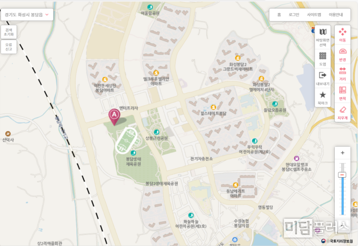Expand the 경기도 화성시 봉담읍 dropdown
358x246 pixels.
(27, 15)
